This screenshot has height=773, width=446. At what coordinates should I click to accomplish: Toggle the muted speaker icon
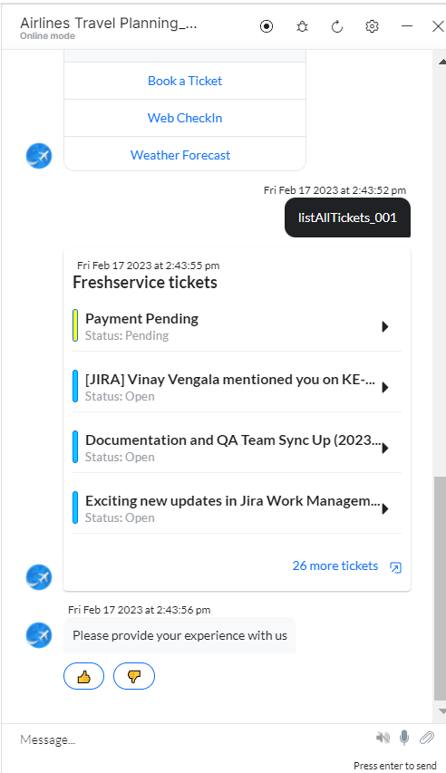click(383, 738)
